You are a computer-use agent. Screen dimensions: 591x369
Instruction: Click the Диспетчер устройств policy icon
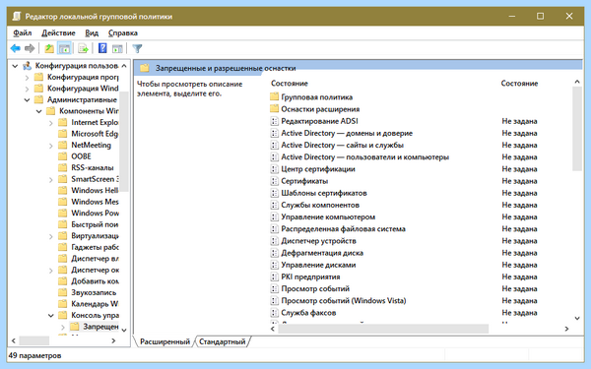(275, 241)
